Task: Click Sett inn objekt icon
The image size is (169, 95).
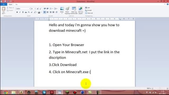Action: 81,11
